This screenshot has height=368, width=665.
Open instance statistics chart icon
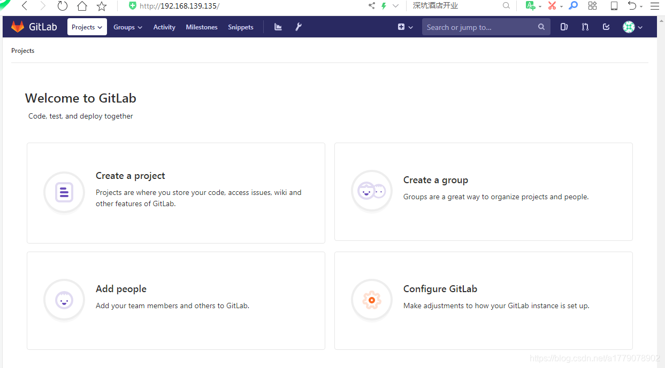click(278, 27)
